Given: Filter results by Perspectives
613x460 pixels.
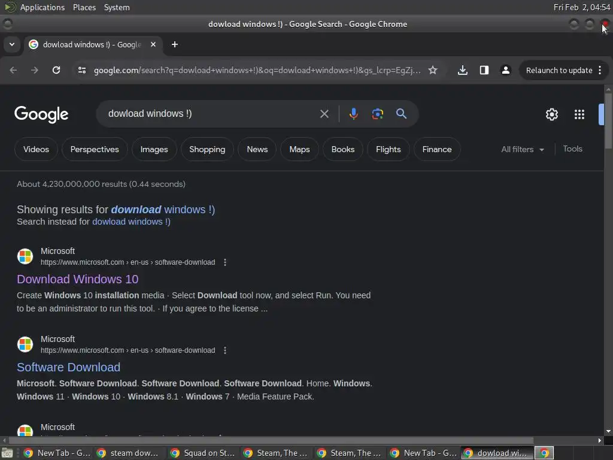Looking at the screenshot, I should 95,149.
